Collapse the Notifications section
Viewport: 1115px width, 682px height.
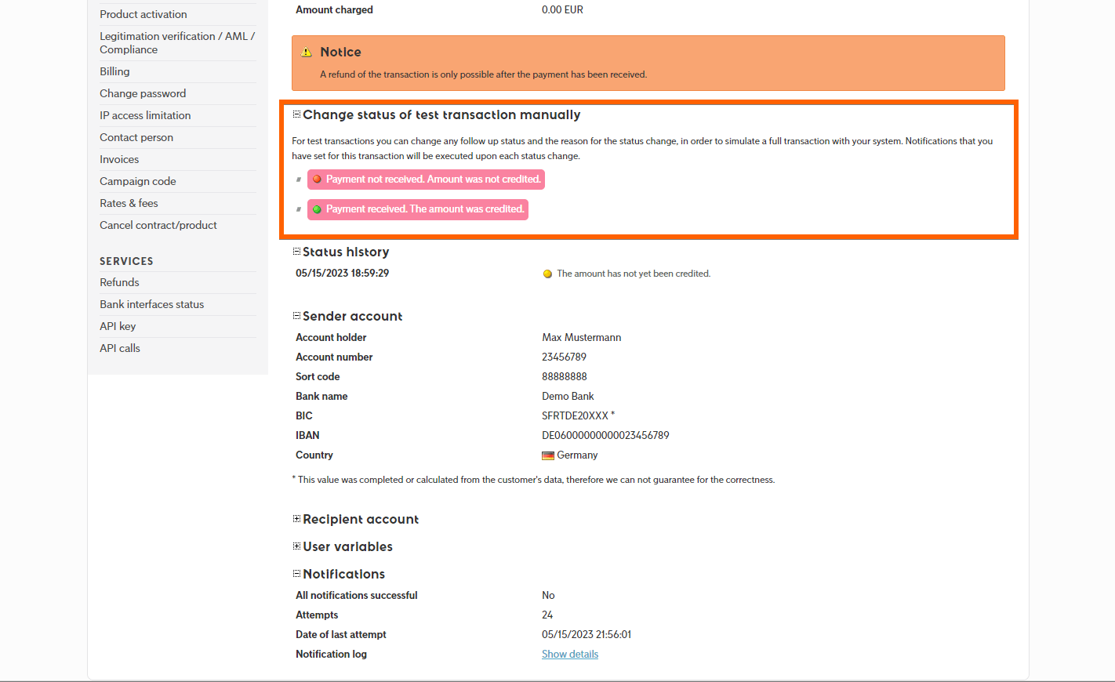[x=297, y=574]
